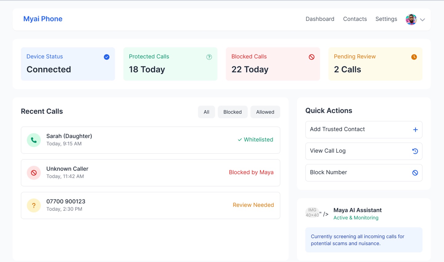Open the user avatar menu
The image size is (444, 262).
pos(411,19)
